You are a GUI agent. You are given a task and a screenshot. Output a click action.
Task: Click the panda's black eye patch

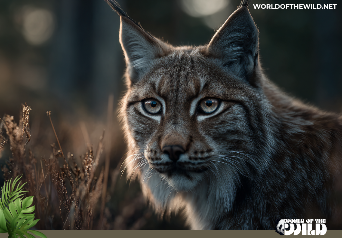tap(280, 226)
